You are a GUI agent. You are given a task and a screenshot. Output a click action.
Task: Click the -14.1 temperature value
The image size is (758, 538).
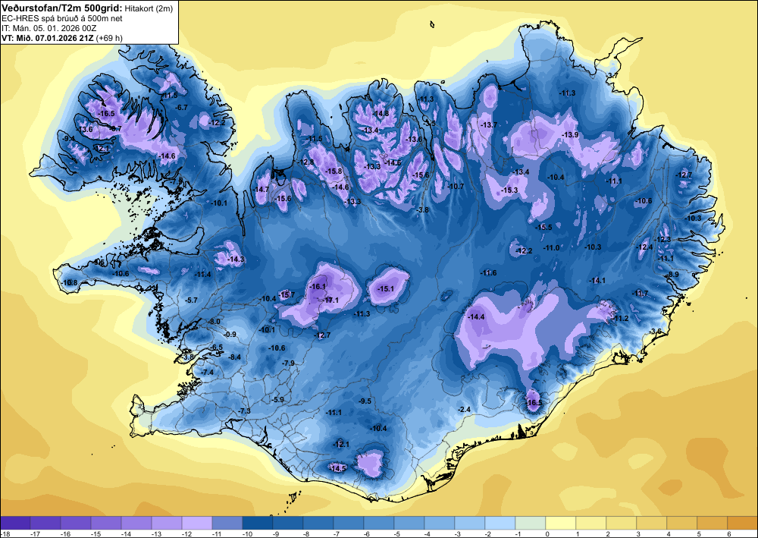pos(597,281)
